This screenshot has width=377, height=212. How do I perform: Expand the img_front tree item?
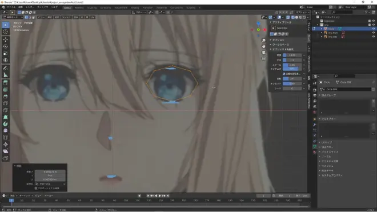[x=322, y=33]
